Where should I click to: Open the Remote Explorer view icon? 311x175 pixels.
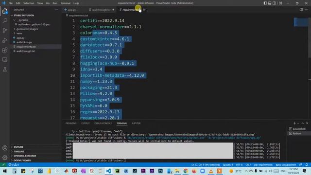pyautogui.click(x=5, y=60)
